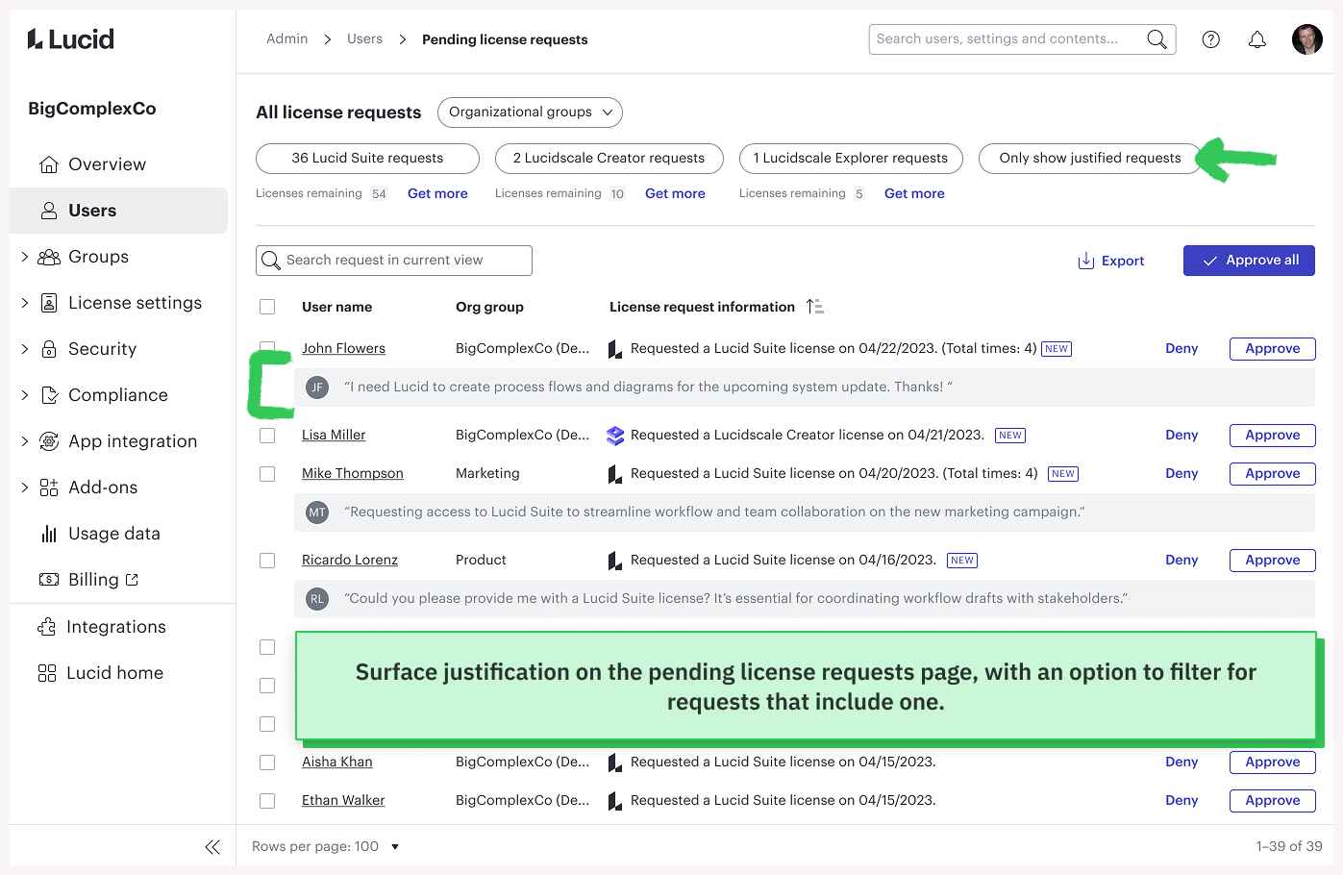Check the box beside Ethan Walker

[x=267, y=801]
